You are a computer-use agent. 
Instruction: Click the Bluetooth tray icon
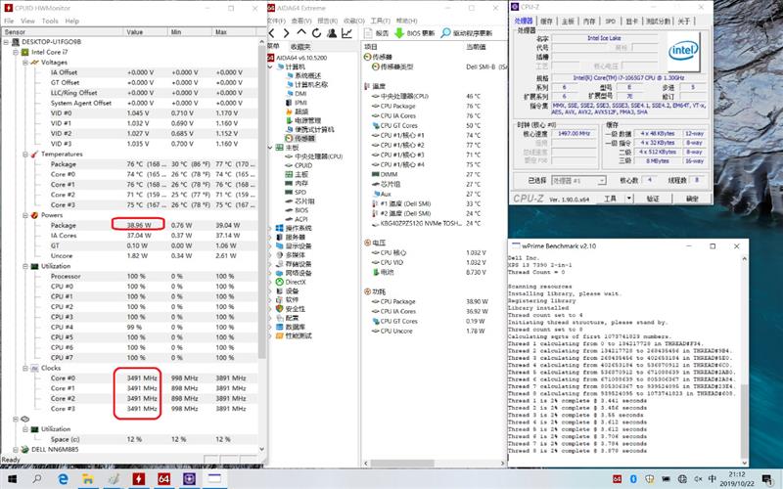633,479
